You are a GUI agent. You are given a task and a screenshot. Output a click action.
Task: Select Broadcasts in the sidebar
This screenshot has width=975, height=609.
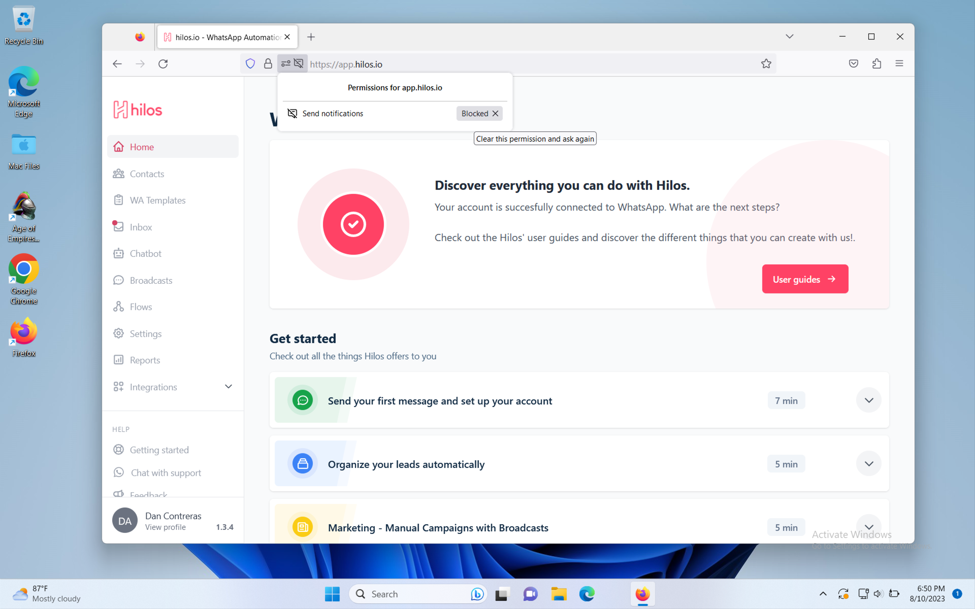150,280
